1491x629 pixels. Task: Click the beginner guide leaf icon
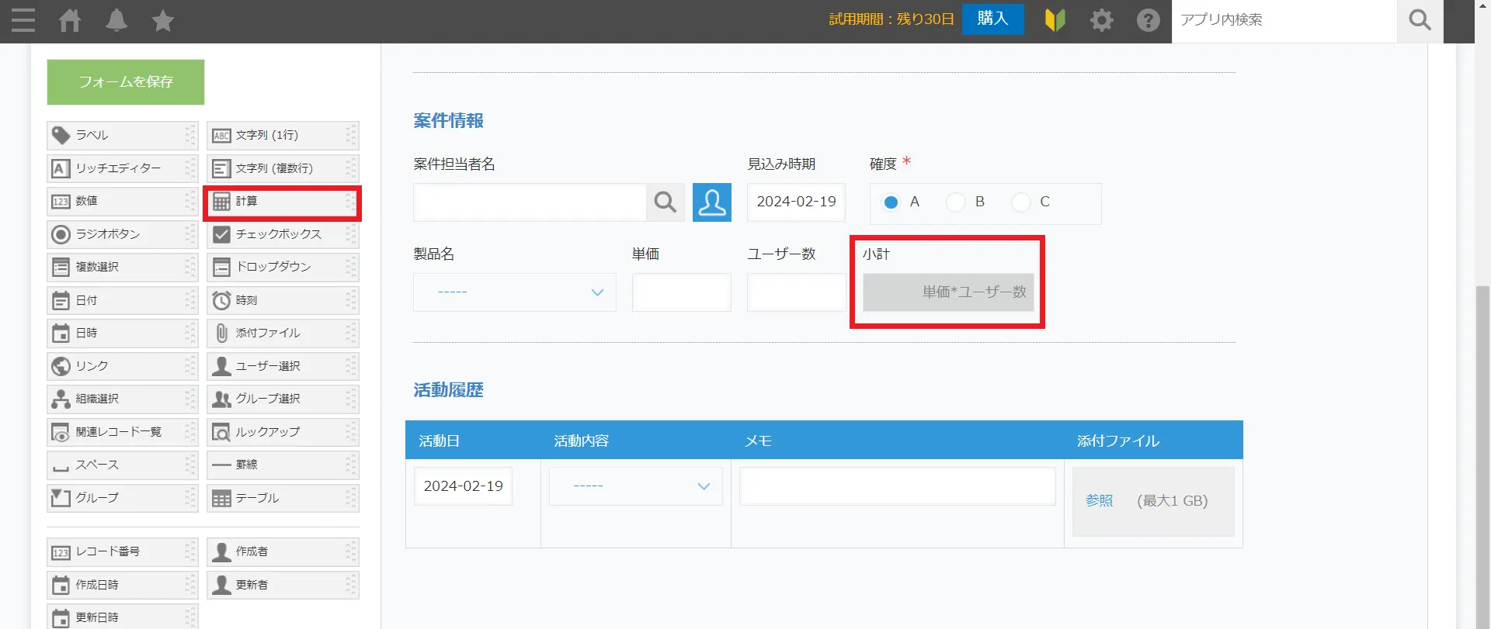click(x=1055, y=20)
